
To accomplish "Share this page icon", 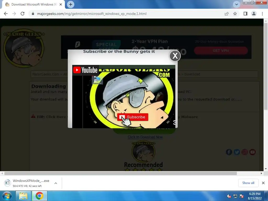I will pos(227,14).
